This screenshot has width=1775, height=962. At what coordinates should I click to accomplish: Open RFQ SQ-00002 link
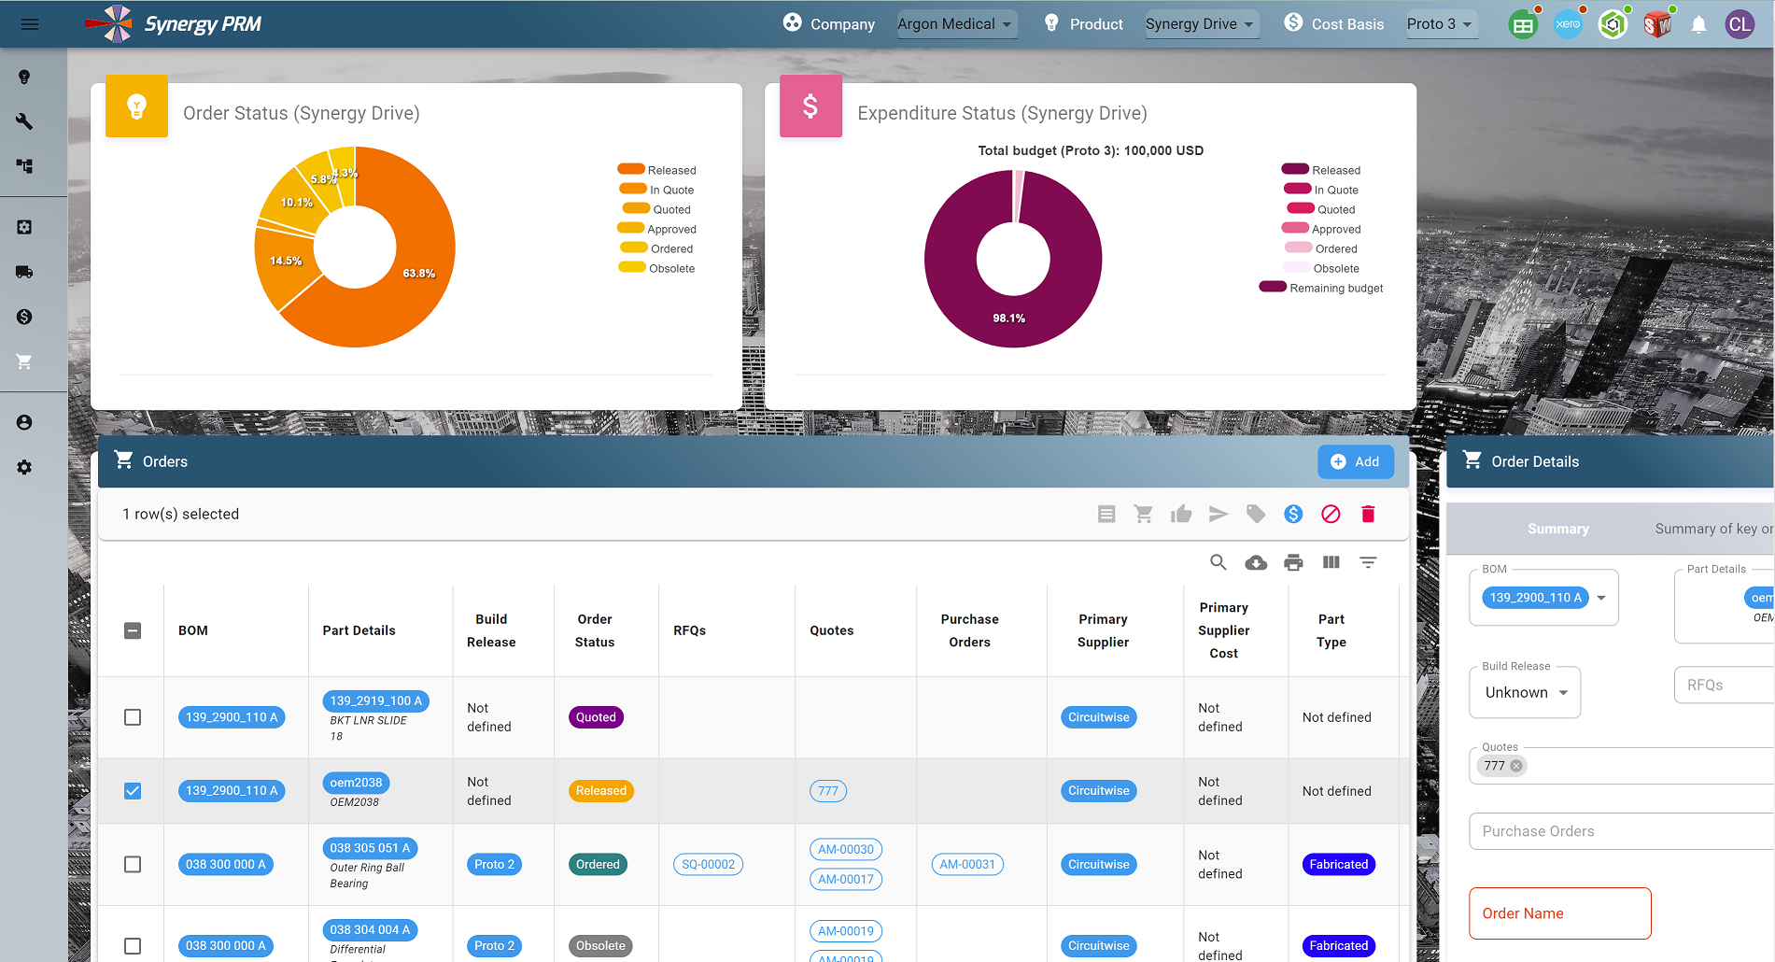pyautogui.click(x=708, y=865)
